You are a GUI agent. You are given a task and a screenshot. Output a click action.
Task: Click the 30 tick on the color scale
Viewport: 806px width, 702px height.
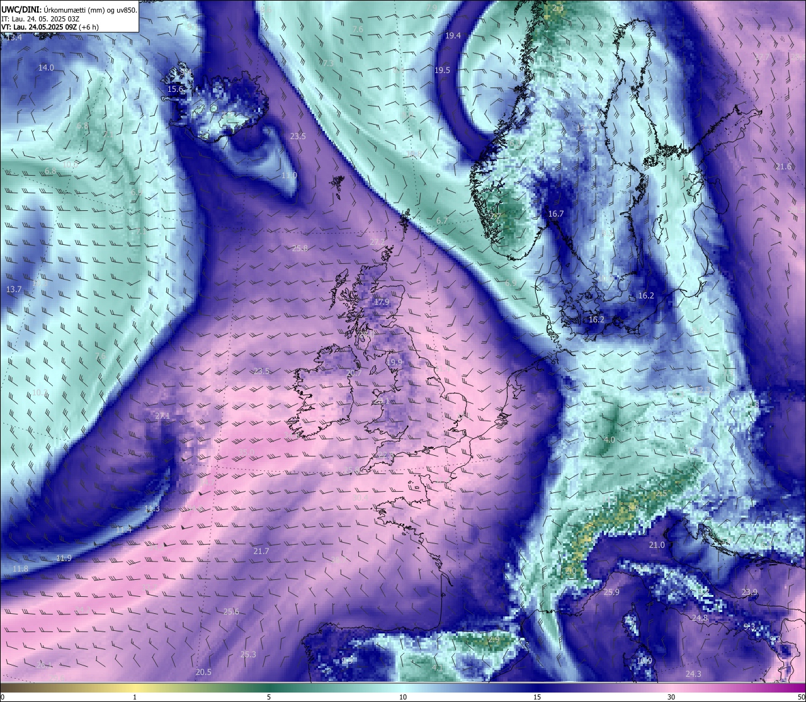[x=671, y=697]
